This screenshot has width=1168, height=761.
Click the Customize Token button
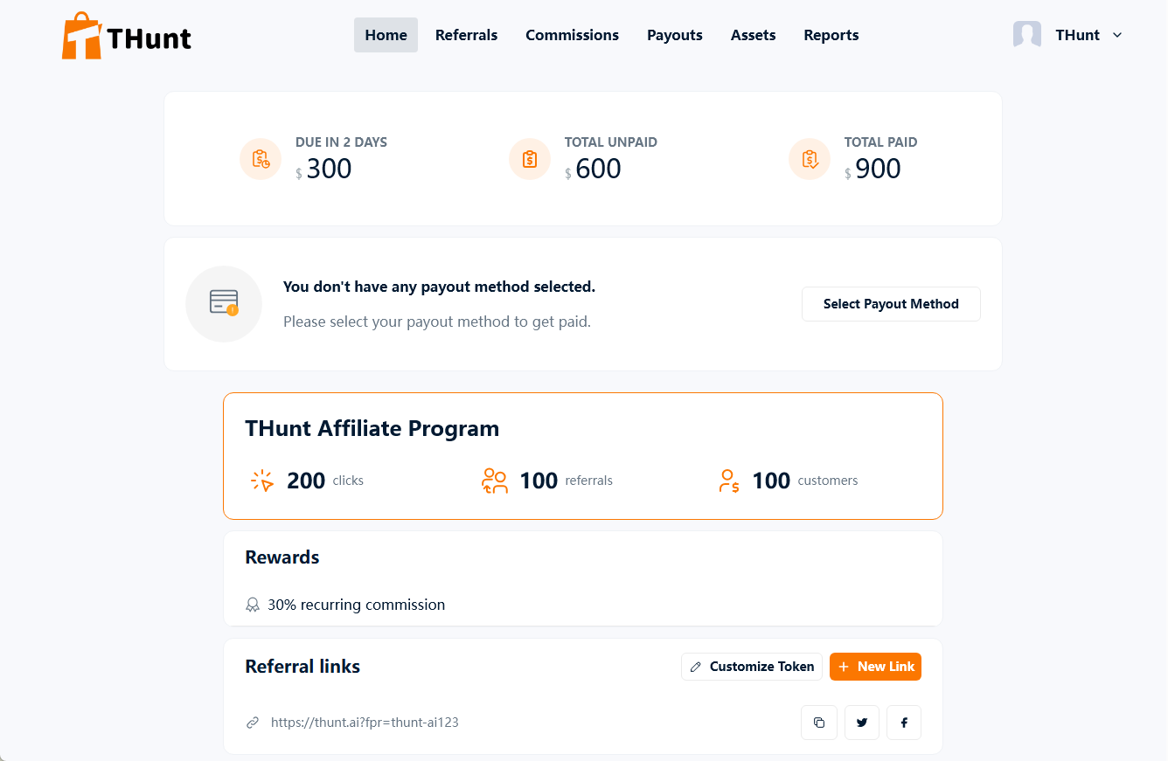(x=752, y=667)
